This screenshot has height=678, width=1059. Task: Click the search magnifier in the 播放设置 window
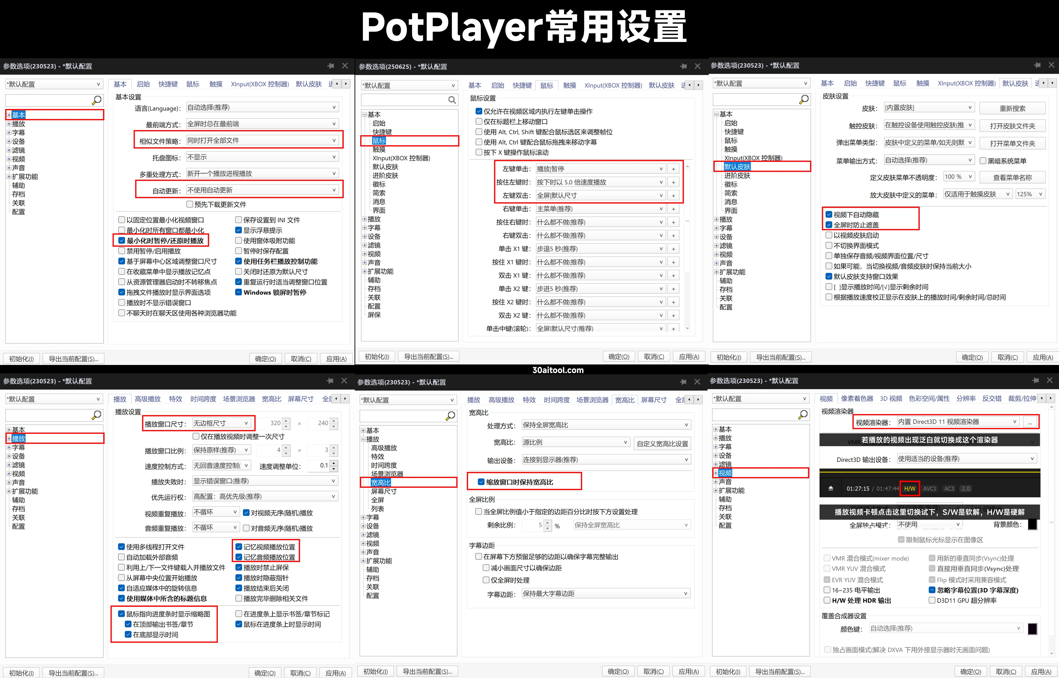click(x=96, y=415)
